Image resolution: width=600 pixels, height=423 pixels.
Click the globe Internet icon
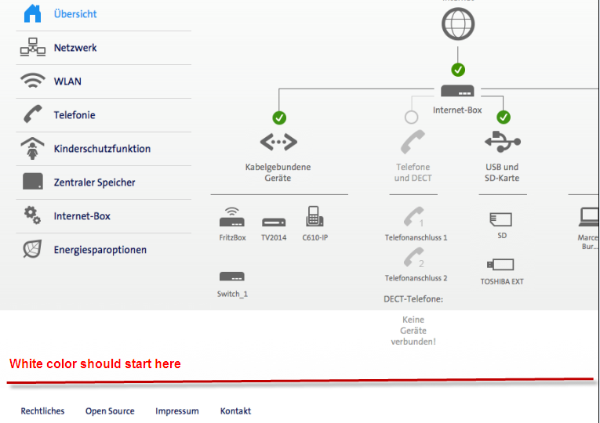pos(458,23)
